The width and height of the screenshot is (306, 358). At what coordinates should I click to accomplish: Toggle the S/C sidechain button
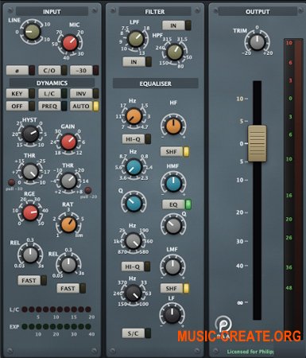pos(137,333)
